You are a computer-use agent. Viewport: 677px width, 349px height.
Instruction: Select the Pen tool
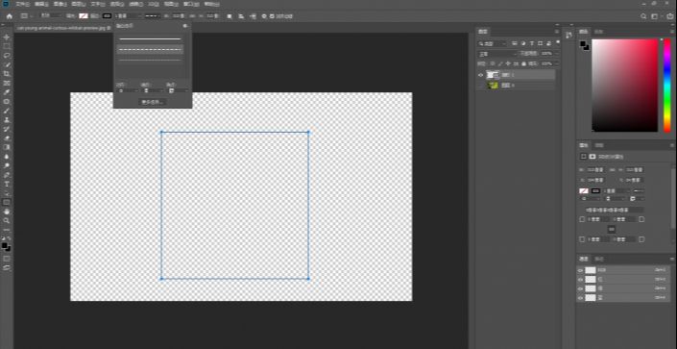coord(7,175)
